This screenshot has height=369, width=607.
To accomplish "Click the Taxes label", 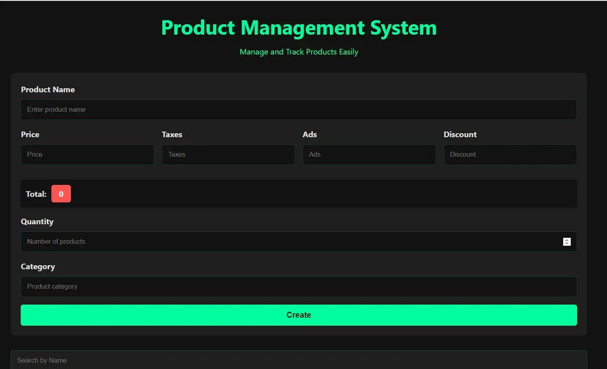I will [x=172, y=134].
